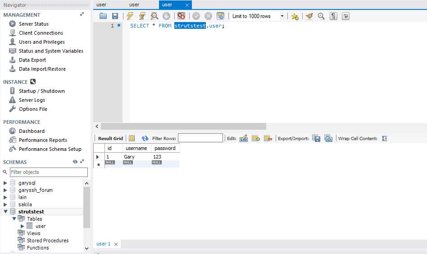Viewport: 427px width, 254px height.
Task: Refresh result grid data icon
Action: coord(145,138)
